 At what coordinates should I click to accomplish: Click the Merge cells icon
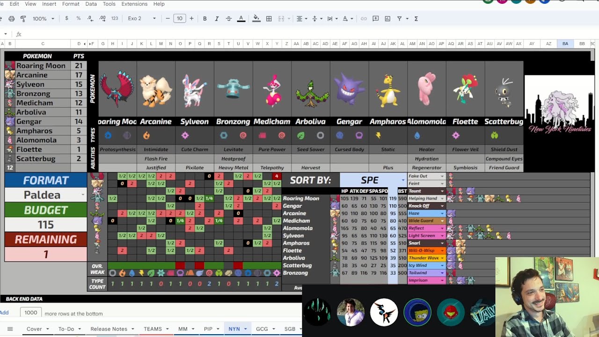[281, 19]
